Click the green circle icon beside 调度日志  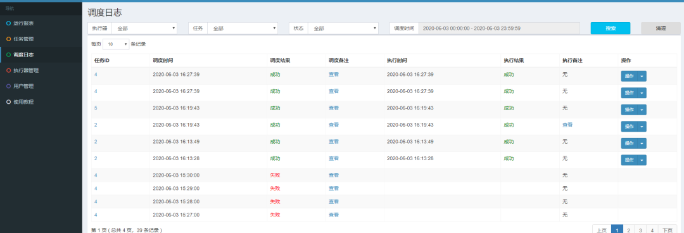(x=9, y=54)
